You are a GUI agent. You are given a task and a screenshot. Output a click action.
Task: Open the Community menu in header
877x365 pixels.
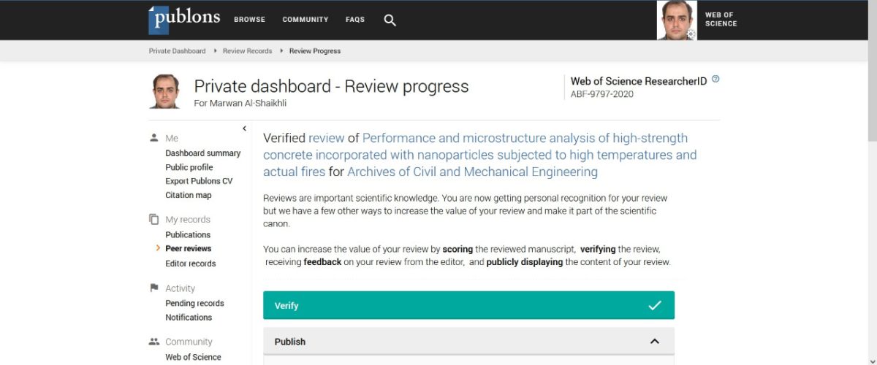(x=305, y=20)
